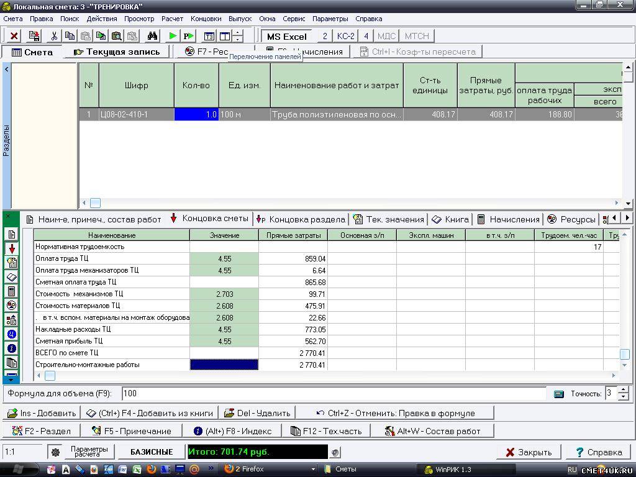Click the save icon in the toolbar

click(x=34, y=36)
